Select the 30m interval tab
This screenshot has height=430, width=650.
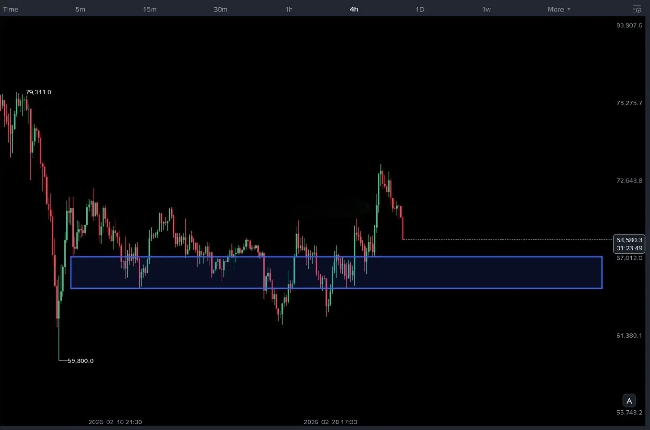(221, 9)
